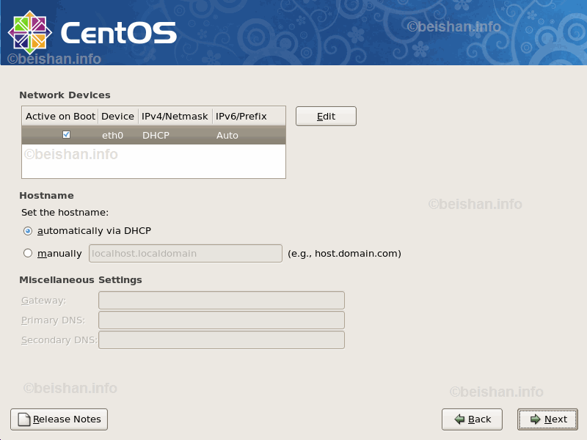The width and height of the screenshot is (587, 440).
Task: Focus the Secondary DNS field
Action: click(x=221, y=340)
